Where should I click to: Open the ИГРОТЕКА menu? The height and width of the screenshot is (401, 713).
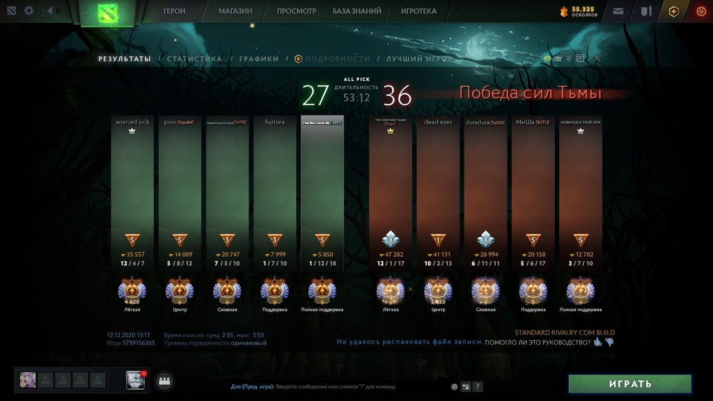[x=419, y=11]
